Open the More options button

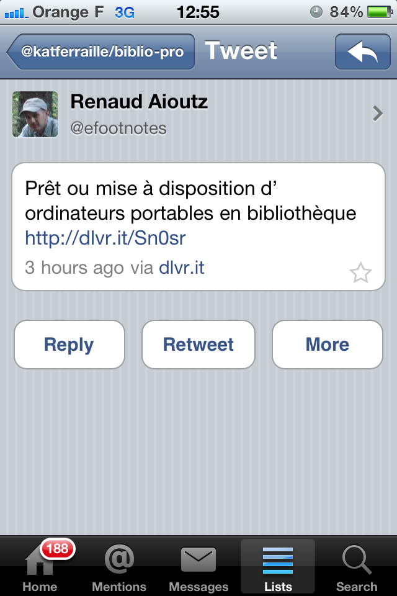click(327, 345)
